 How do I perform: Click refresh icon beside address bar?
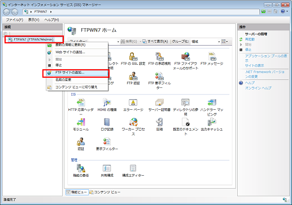click(263, 11)
